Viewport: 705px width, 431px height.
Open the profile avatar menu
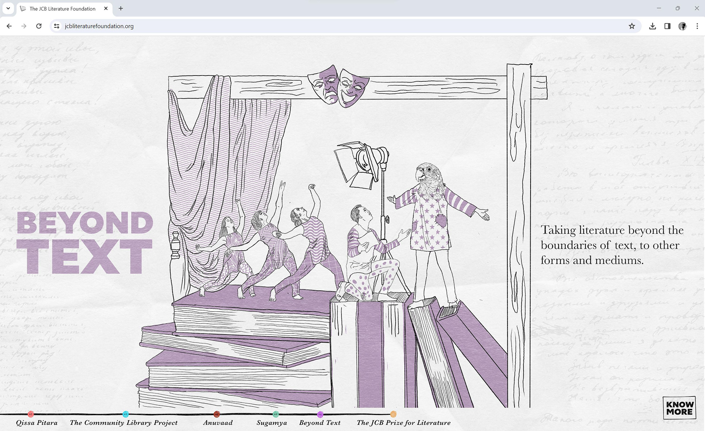(x=683, y=26)
